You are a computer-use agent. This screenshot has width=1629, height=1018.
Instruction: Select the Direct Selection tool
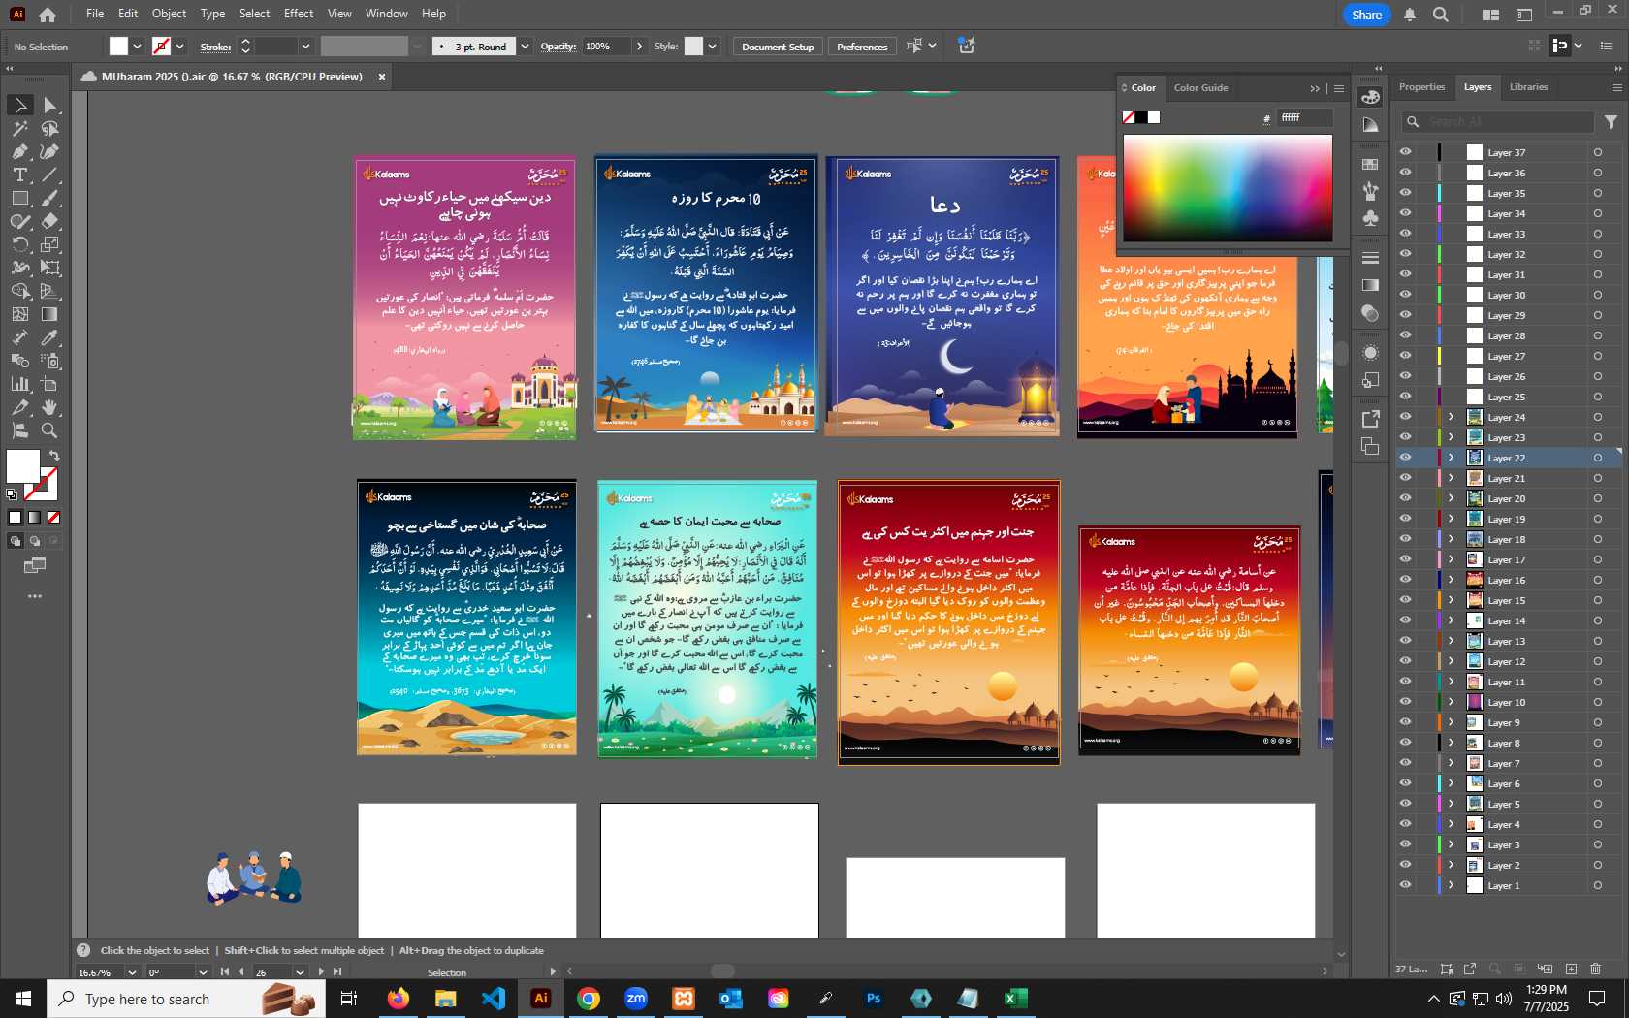point(49,105)
